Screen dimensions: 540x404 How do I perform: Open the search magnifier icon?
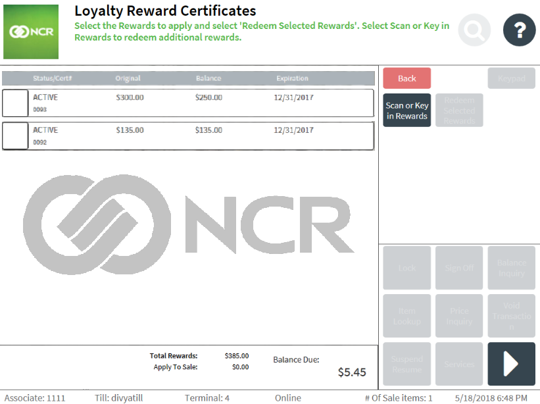coord(474,30)
